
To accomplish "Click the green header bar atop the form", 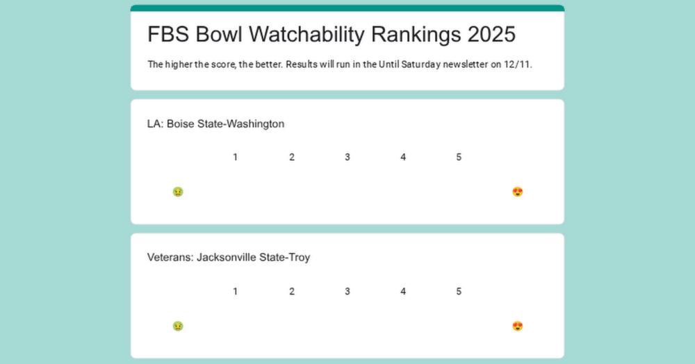I will (347, 8).
